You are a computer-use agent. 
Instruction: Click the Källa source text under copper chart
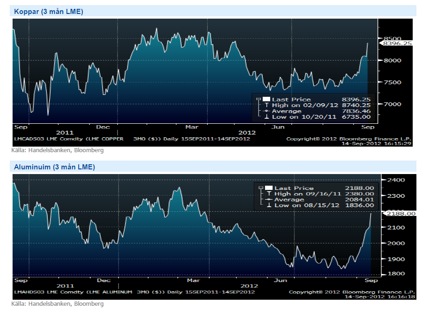click(57, 150)
